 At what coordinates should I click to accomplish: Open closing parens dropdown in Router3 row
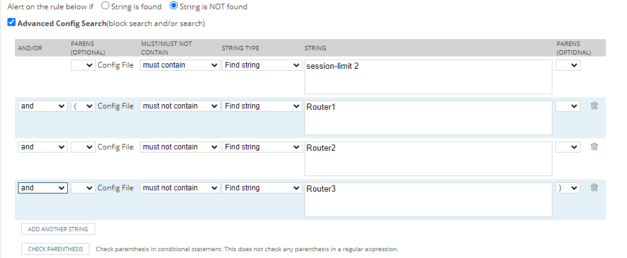pyautogui.click(x=567, y=188)
